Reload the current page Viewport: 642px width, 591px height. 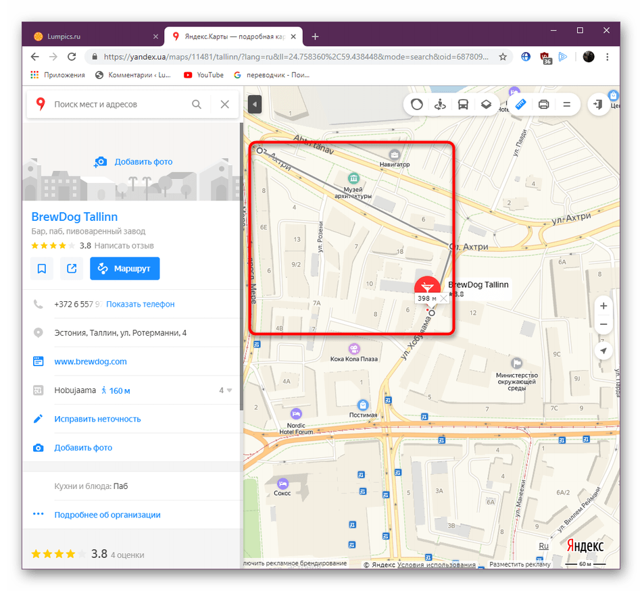pyautogui.click(x=72, y=57)
